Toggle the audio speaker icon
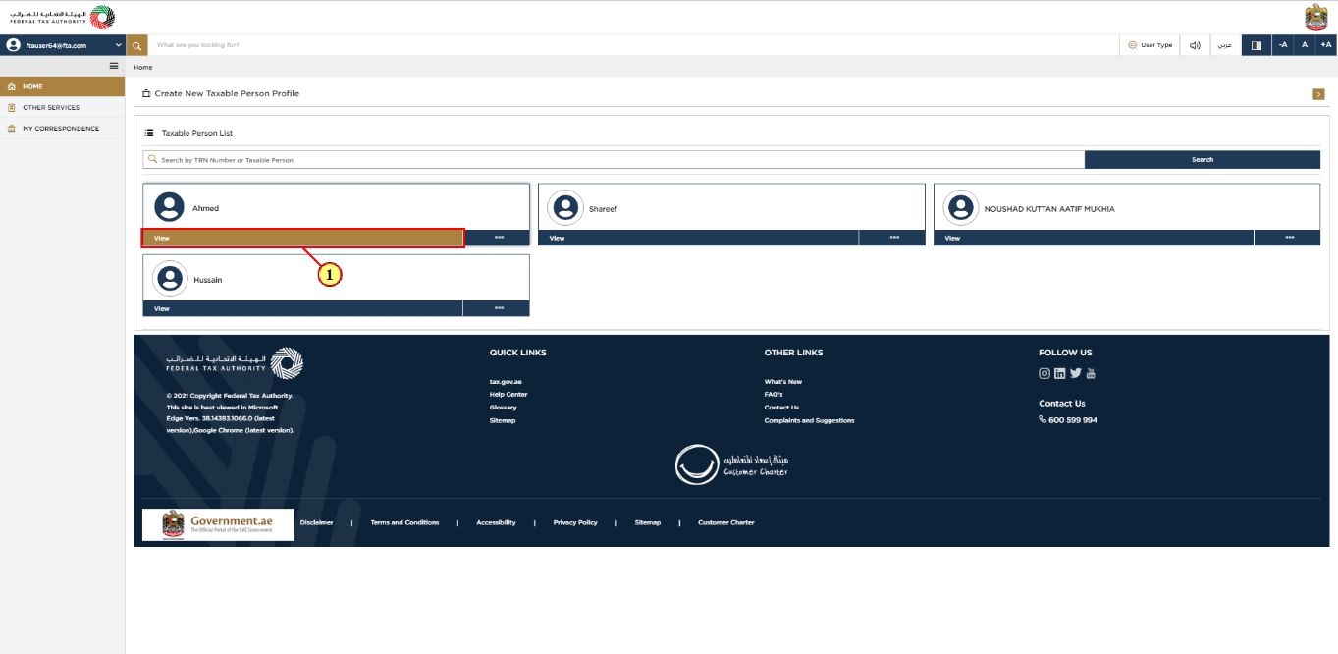 point(1195,45)
